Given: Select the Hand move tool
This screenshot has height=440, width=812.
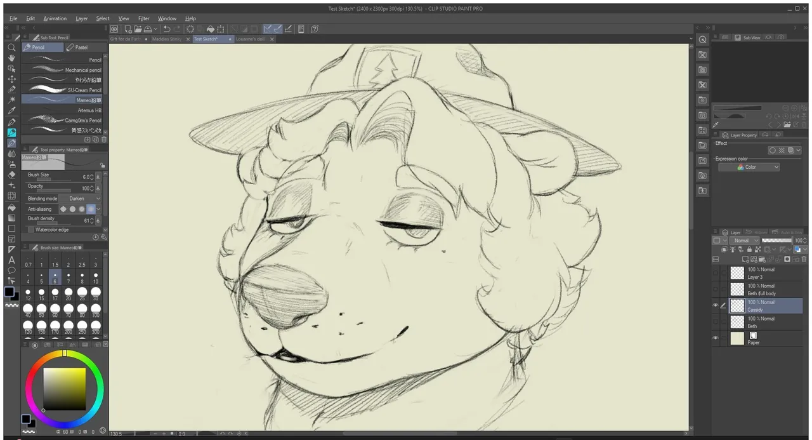Looking at the screenshot, I should [x=11, y=58].
